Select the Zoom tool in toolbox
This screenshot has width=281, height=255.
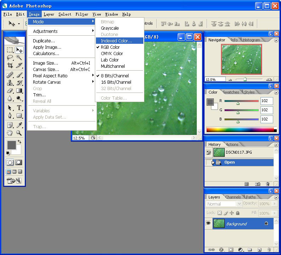coord(19,133)
